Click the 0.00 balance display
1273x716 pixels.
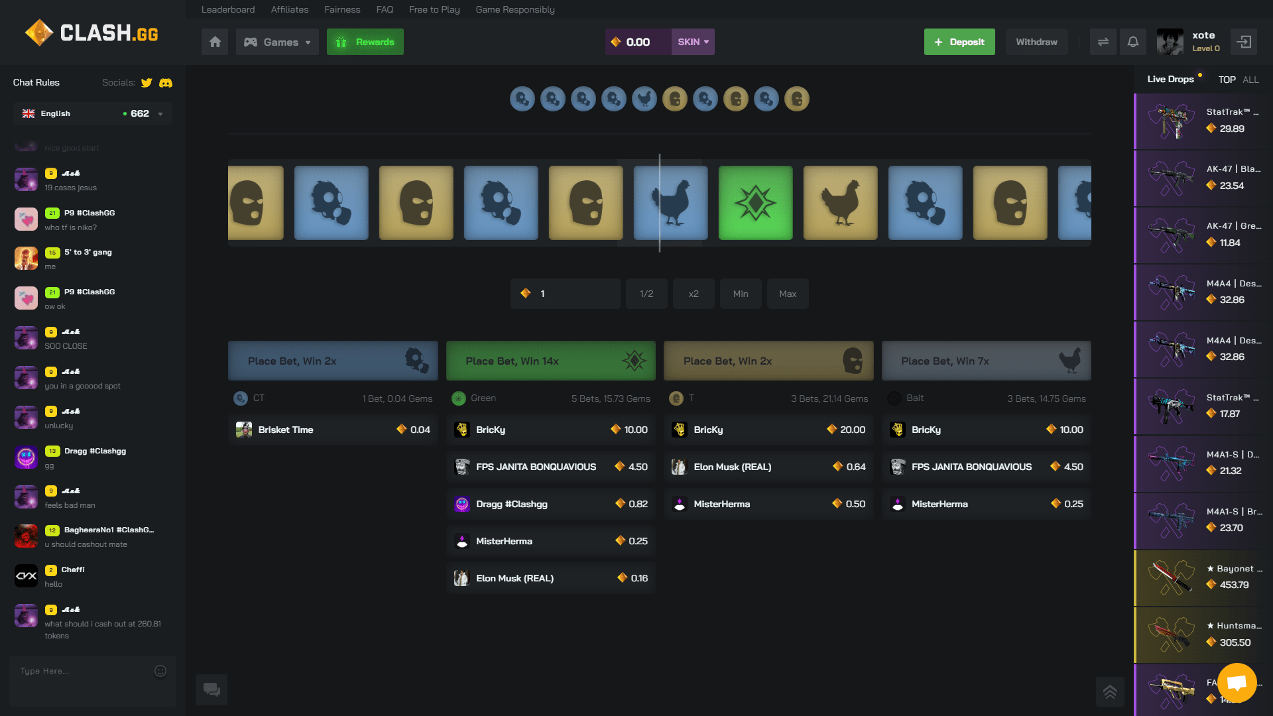click(638, 42)
